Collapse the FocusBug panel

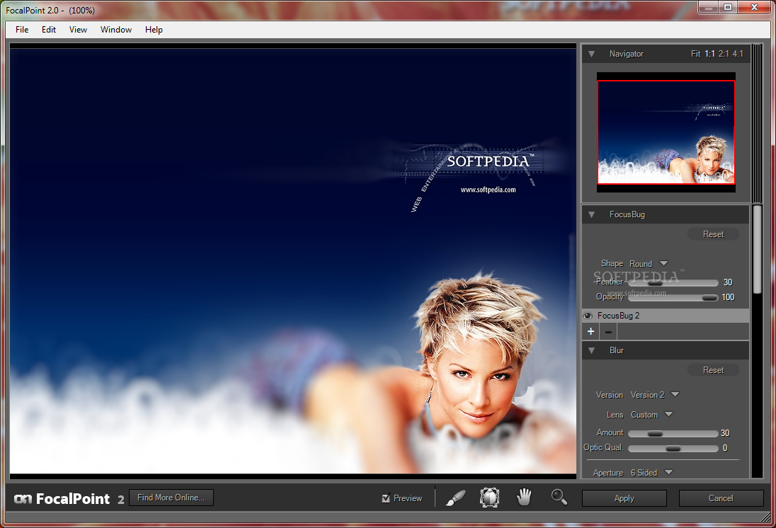coord(591,214)
